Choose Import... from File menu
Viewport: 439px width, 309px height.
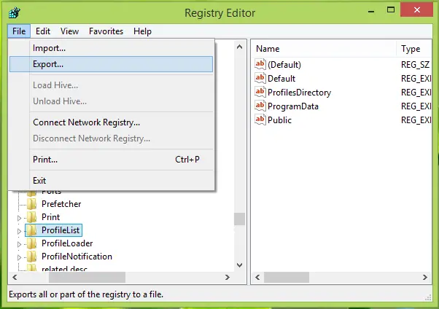click(111, 48)
